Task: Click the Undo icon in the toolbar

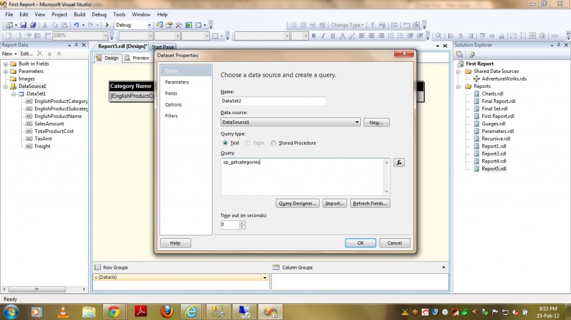Action: click(x=76, y=25)
